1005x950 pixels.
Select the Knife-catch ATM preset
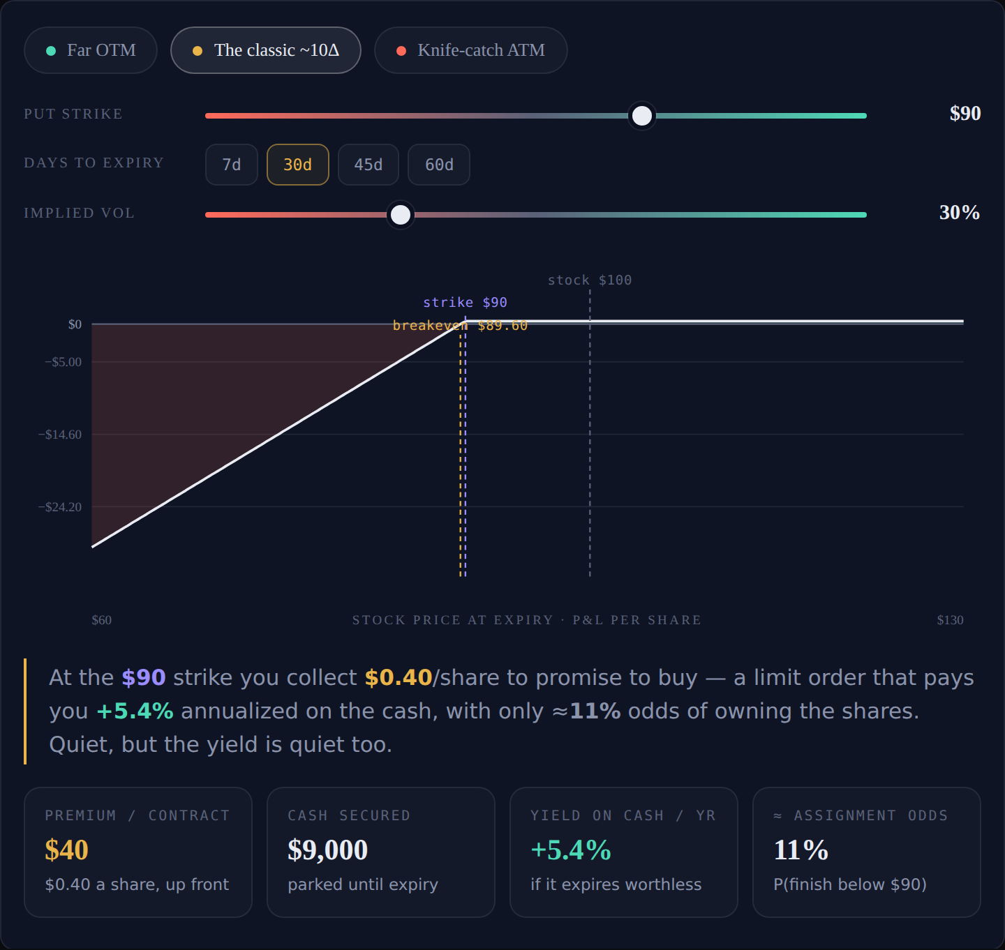(x=471, y=50)
